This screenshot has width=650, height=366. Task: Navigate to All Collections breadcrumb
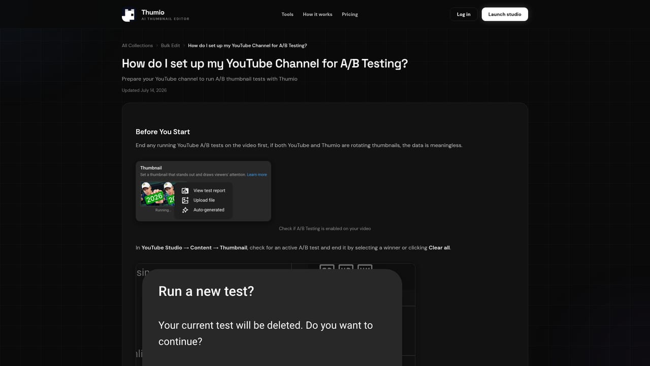[137, 46]
